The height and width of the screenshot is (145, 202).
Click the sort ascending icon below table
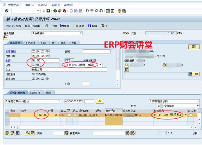(27, 133)
